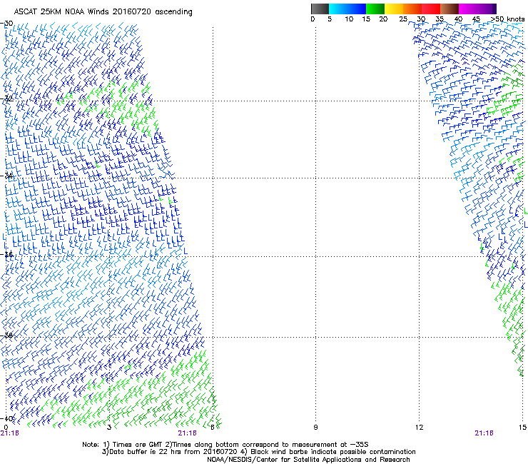Select the -36 latitude axis label

click(7, 254)
